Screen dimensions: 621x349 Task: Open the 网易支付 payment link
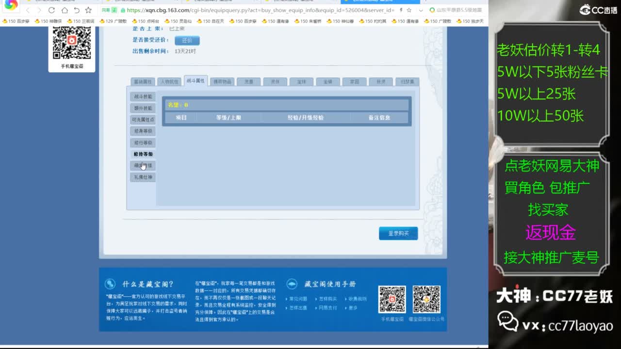(328, 308)
